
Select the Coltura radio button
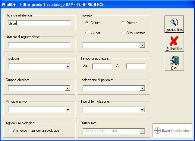(87, 23)
